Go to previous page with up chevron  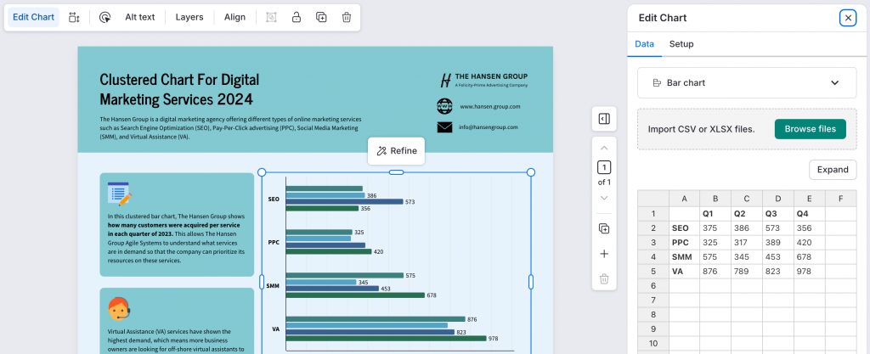point(604,148)
